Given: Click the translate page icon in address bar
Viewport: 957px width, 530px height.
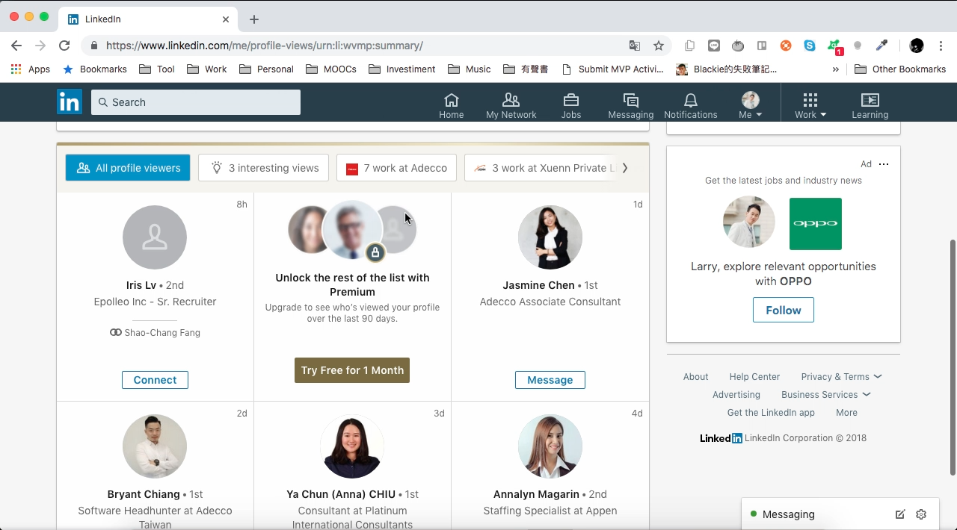Looking at the screenshot, I should (635, 46).
